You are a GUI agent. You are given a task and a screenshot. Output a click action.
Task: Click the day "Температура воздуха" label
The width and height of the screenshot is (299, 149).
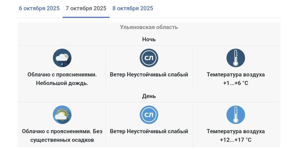(x=236, y=131)
